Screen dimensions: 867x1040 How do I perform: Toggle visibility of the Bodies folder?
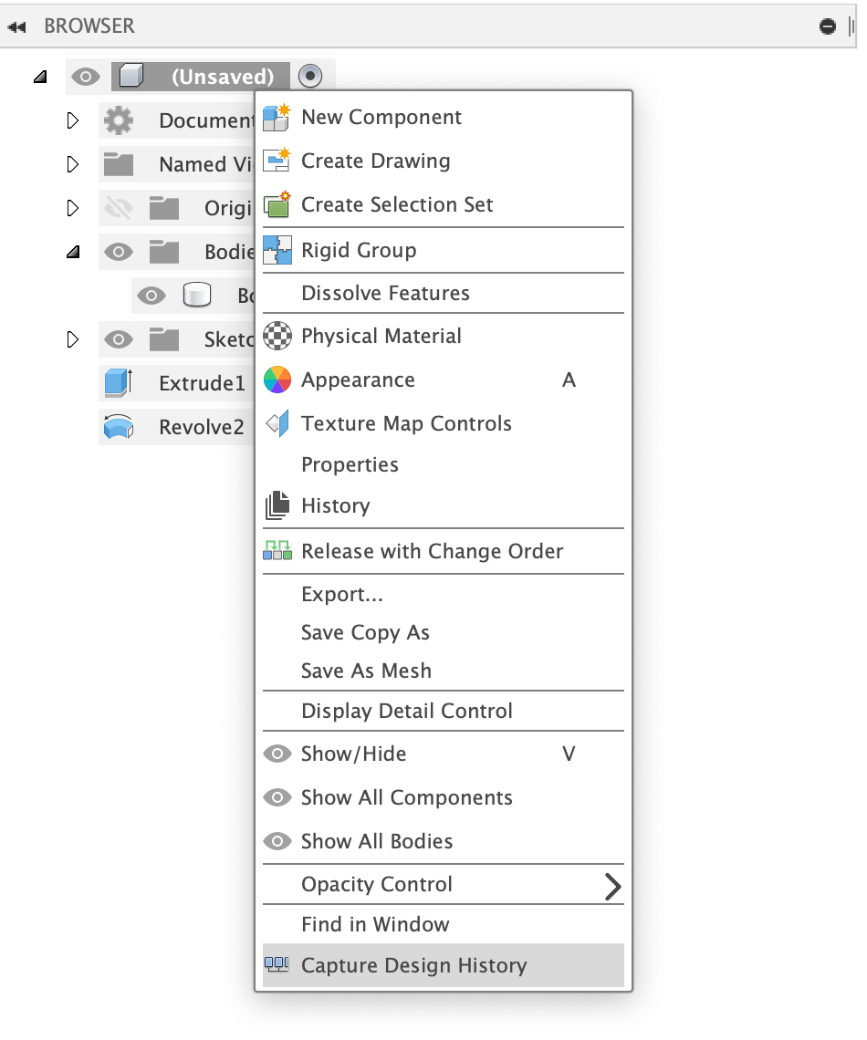click(x=119, y=252)
